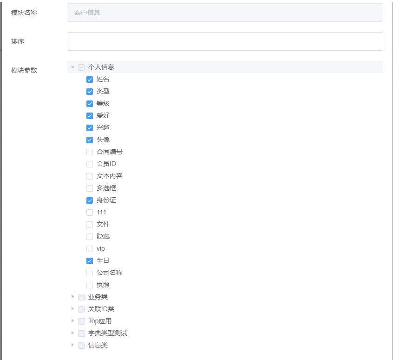Select the 字典类型测试 tree label

tap(107, 333)
